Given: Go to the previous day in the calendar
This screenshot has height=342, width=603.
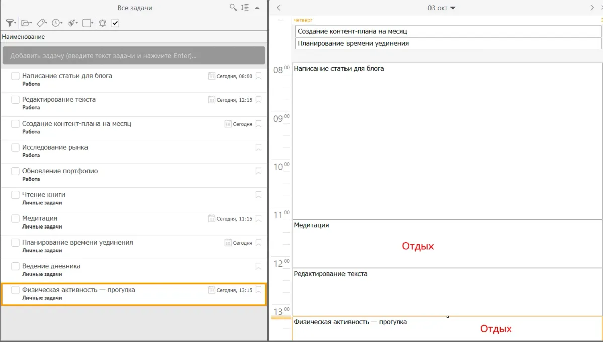Looking at the screenshot, I should [279, 8].
